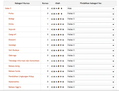Toggle visibility of the Matematika category
Viewport: 119px width, 91px height.
[x=56, y=82]
